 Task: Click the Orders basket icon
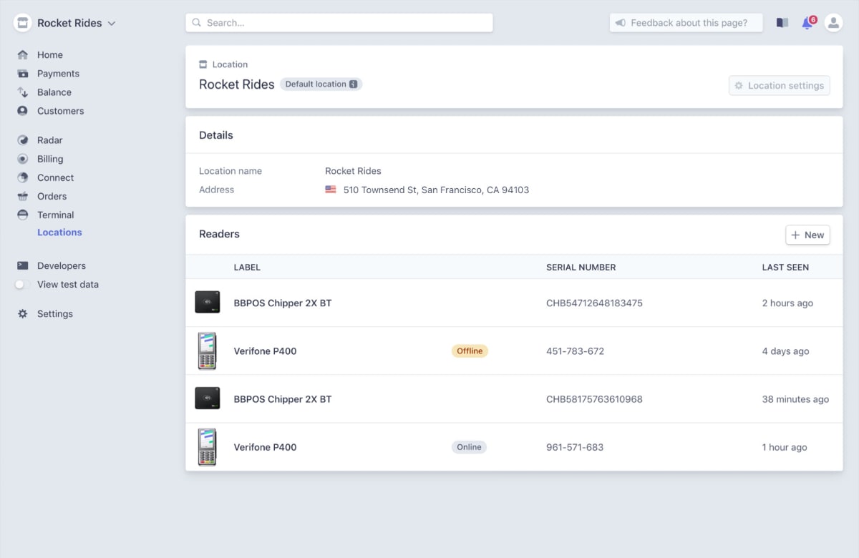23,196
